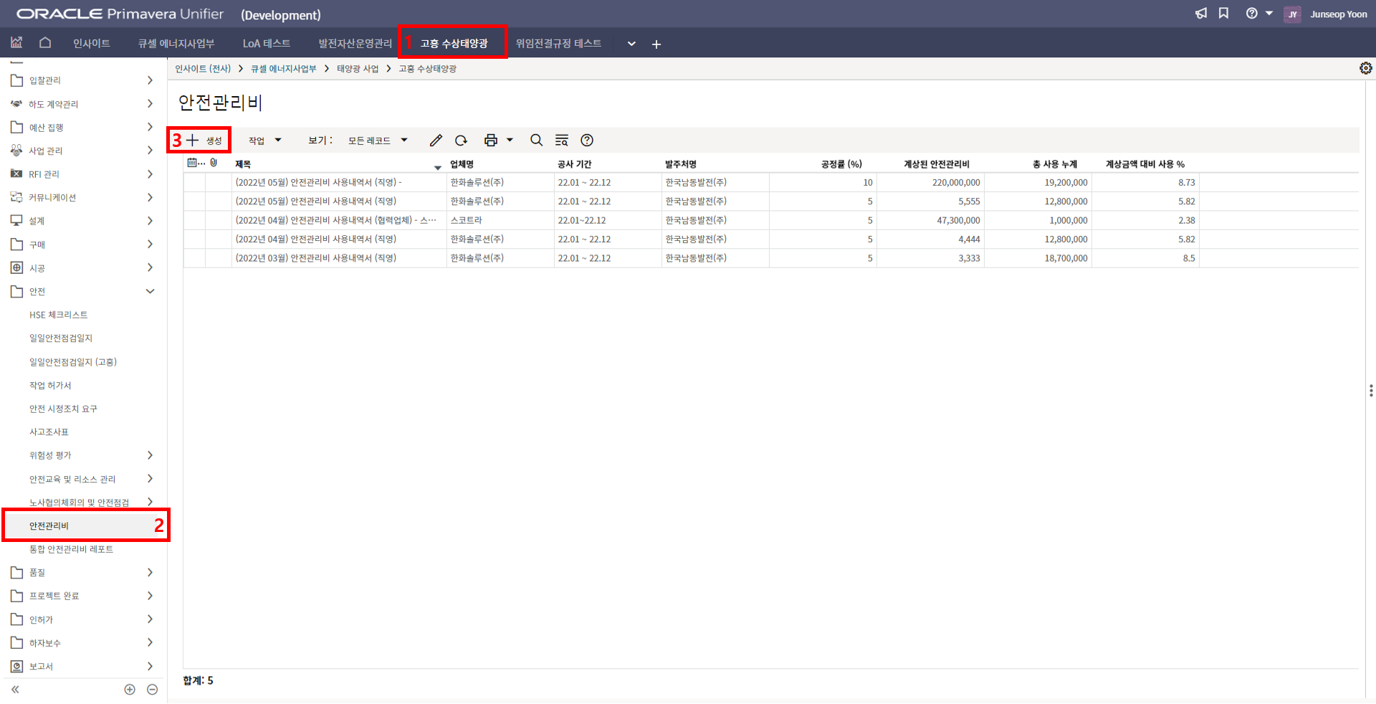Screen dimensions: 1376x704
Task: Click the pencil edit icon in toolbar
Action: pos(436,141)
